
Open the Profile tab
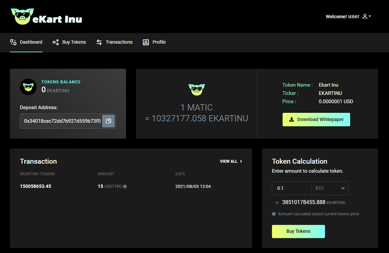coord(159,42)
